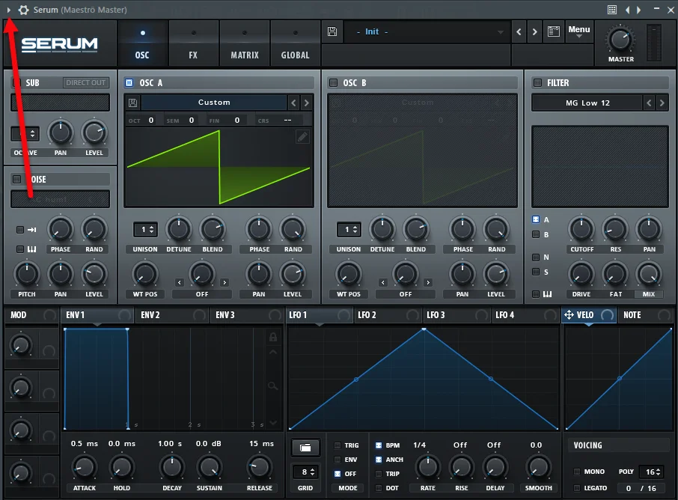Disable the OSC A oscillator

(129, 82)
